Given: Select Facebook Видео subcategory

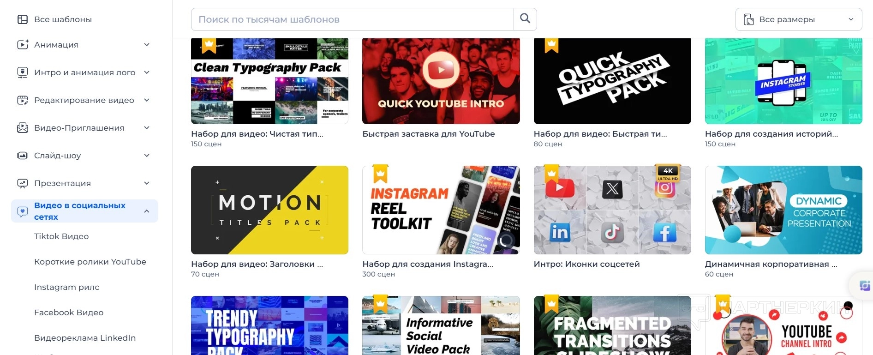Looking at the screenshot, I should tap(69, 313).
